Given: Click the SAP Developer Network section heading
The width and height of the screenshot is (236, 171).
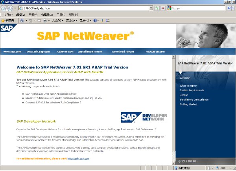Looking at the screenshot, I should (x=36, y=121).
